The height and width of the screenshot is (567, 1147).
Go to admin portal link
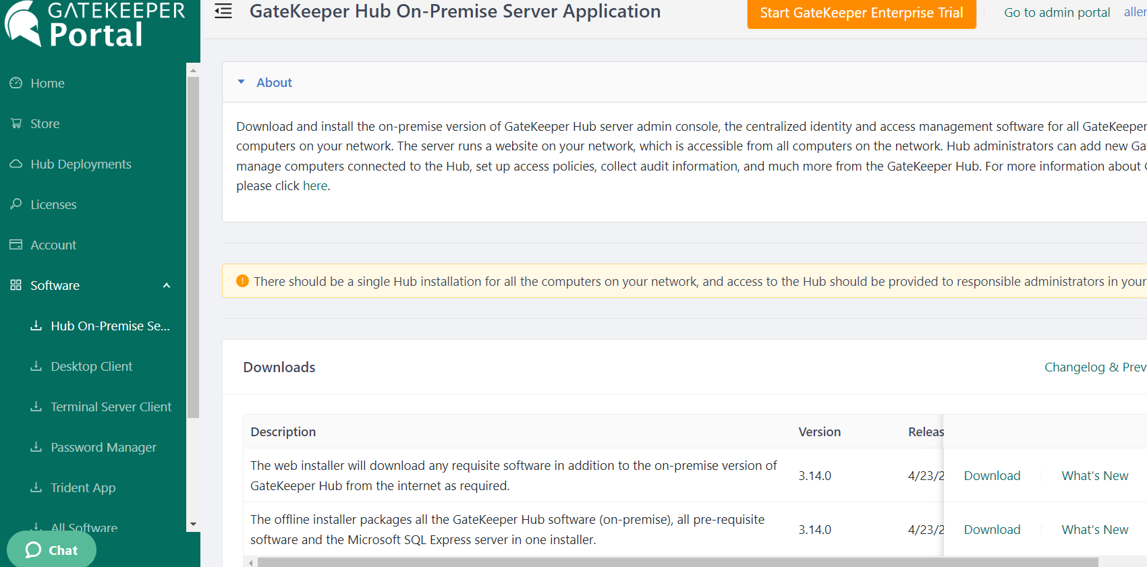1057,13
